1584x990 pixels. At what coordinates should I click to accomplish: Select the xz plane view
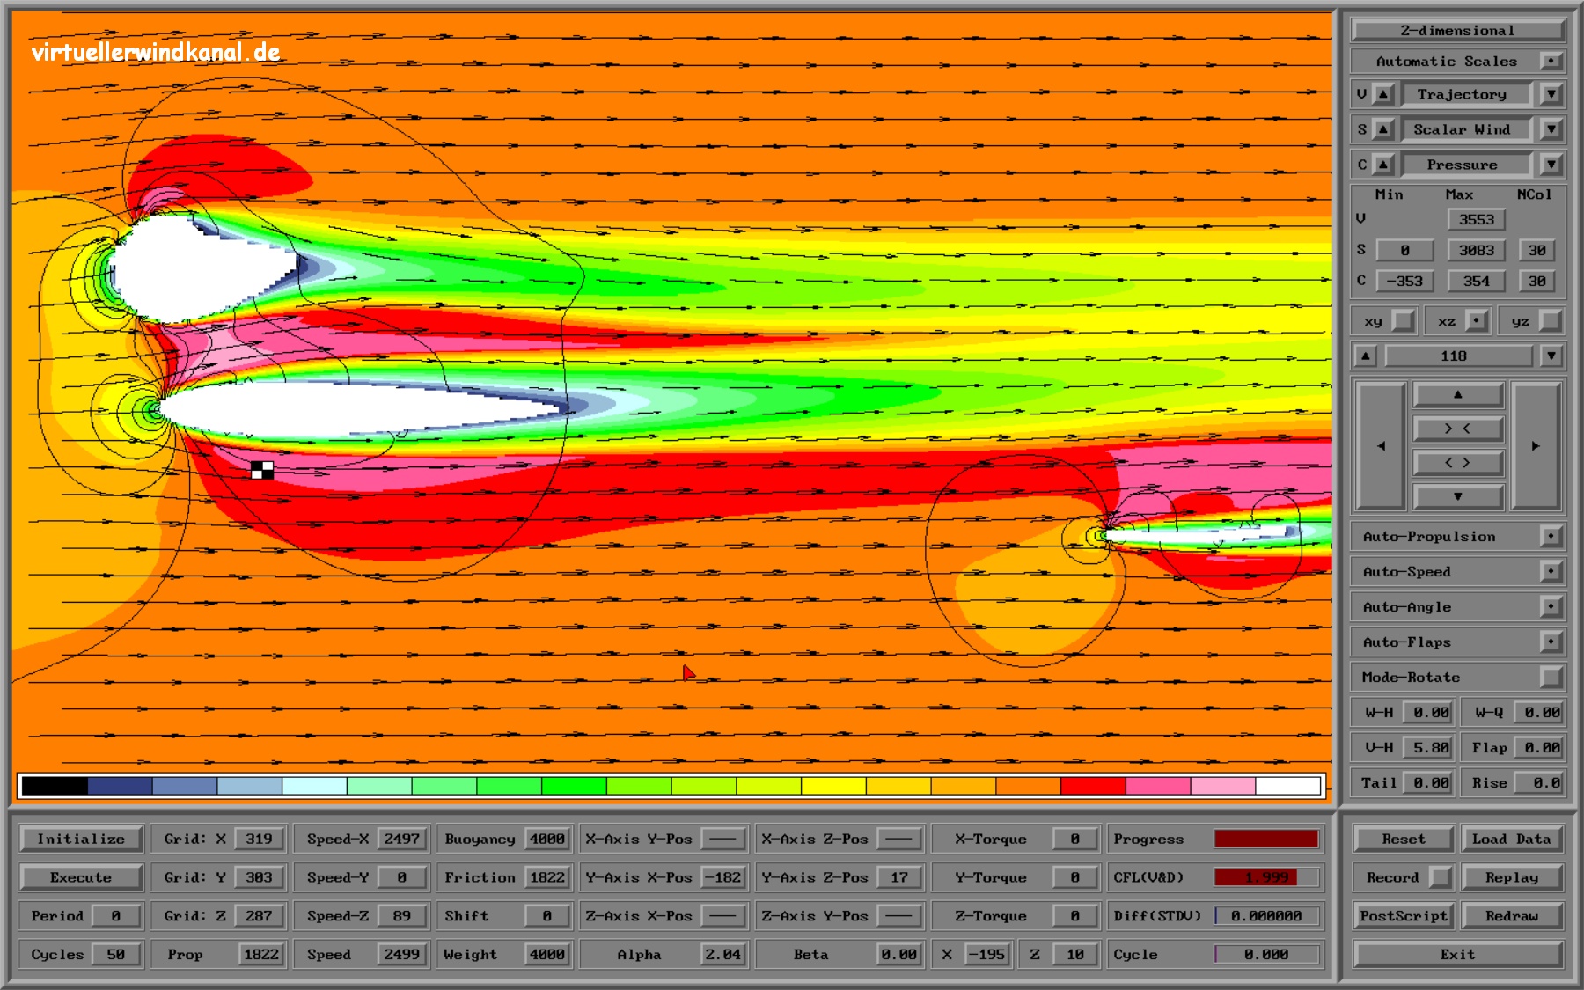point(1478,321)
